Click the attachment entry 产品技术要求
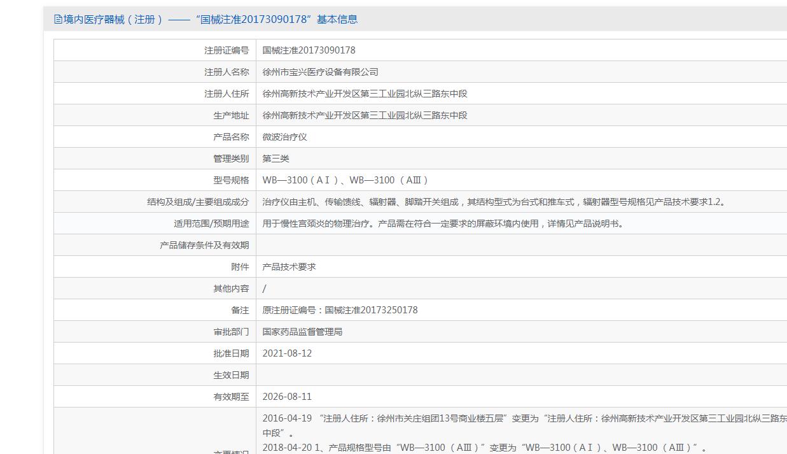This screenshot has height=454, width=787. (289, 267)
